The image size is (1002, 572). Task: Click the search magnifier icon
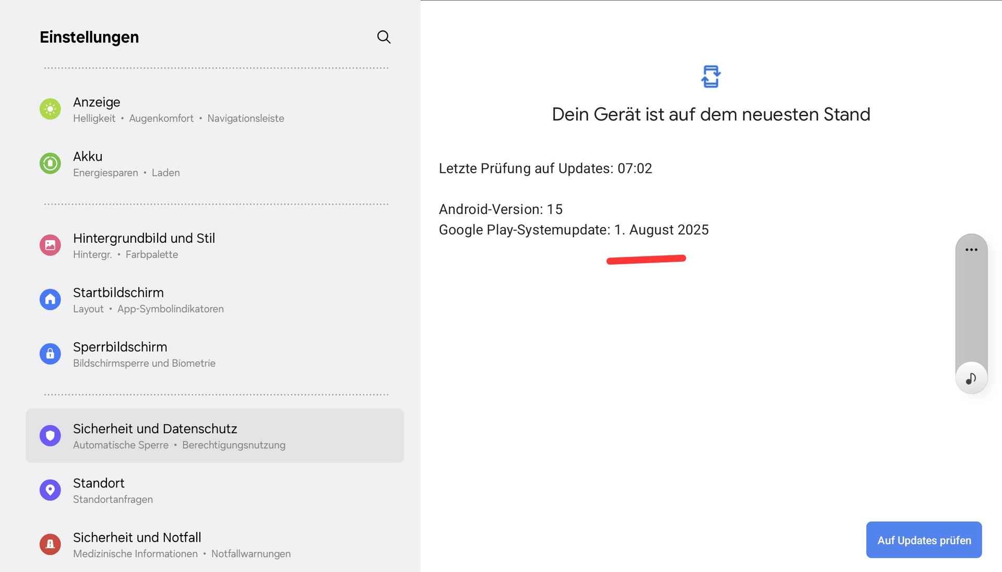pyautogui.click(x=384, y=37)
